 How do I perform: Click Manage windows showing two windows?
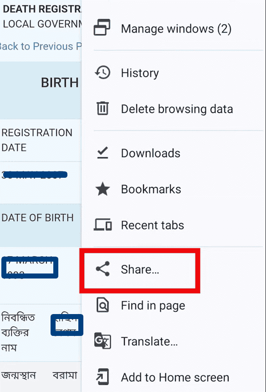tap(176, 28)
